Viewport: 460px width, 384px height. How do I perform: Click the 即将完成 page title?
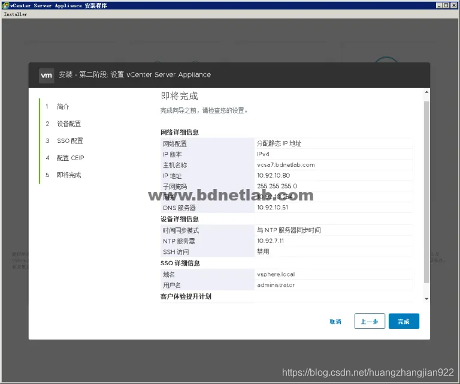(x=179, y=96)
